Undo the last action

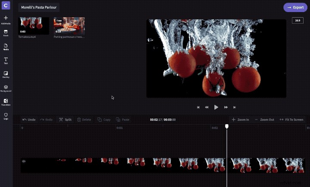(29, 120)
